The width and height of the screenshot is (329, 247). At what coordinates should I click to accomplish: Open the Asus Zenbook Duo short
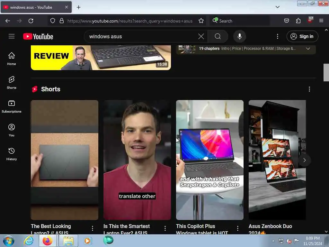tap(277, 160)
